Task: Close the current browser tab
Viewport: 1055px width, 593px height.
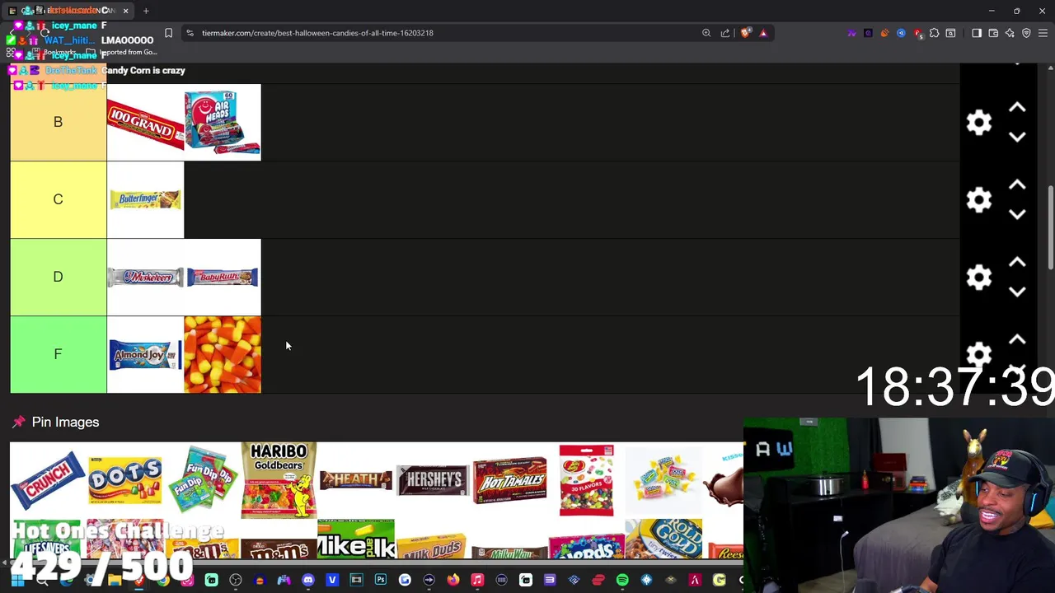Action: click(x=125, y=11)
